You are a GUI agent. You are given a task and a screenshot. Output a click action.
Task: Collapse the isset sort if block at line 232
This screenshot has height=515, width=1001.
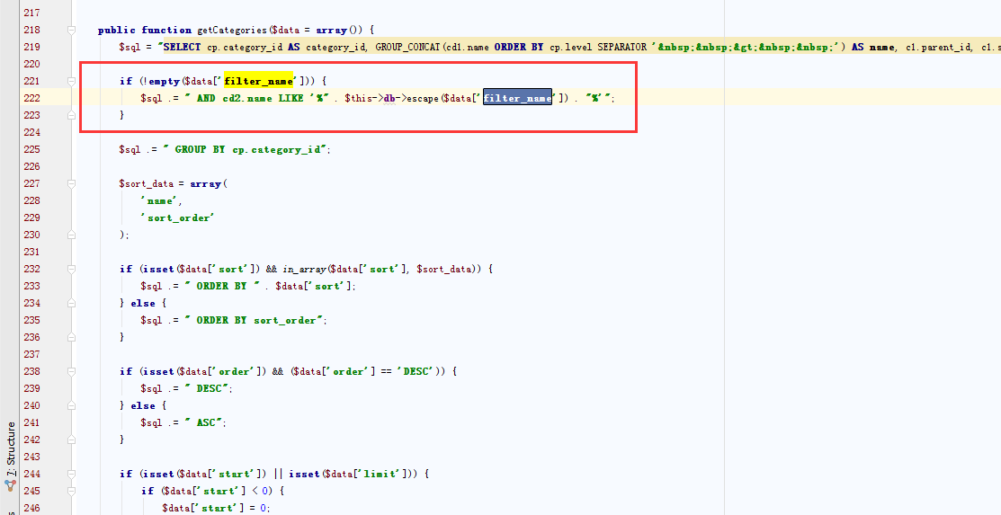(x=72, y=269)
